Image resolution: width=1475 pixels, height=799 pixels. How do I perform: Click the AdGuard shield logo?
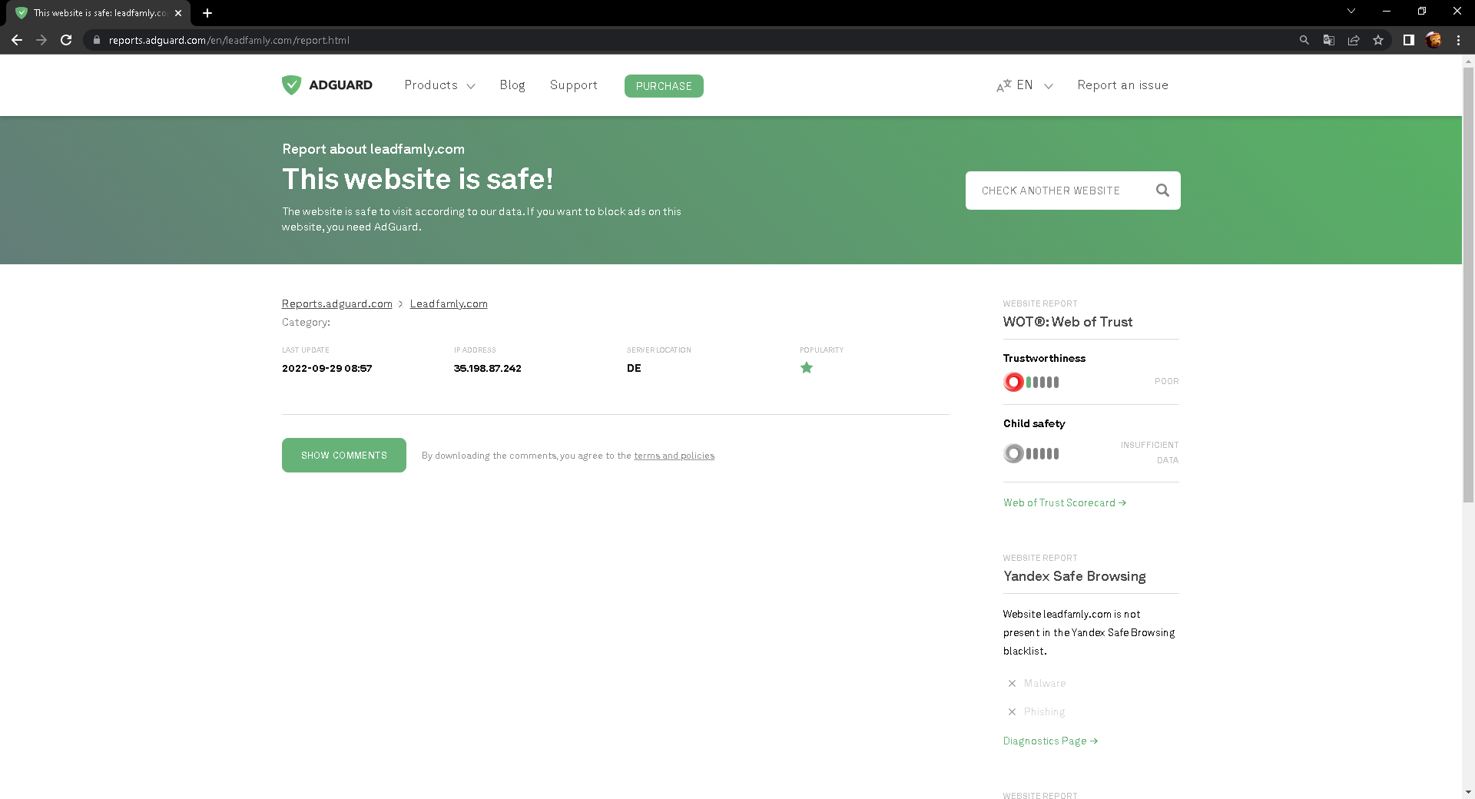(x=292, y=85)
